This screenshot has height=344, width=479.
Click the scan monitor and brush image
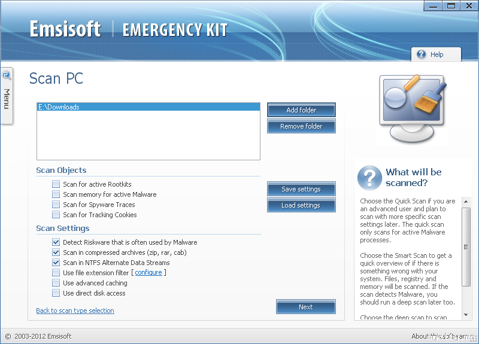coord(413,108)
